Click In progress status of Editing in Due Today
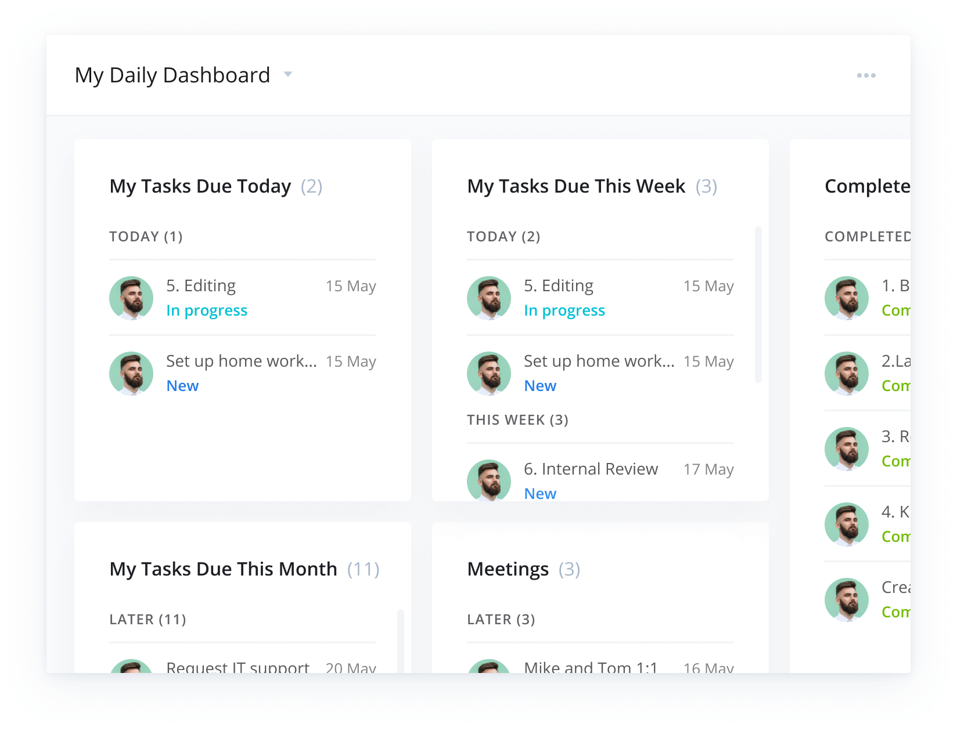This screenshot has height=731, width=957. click(x=207, y=310)
